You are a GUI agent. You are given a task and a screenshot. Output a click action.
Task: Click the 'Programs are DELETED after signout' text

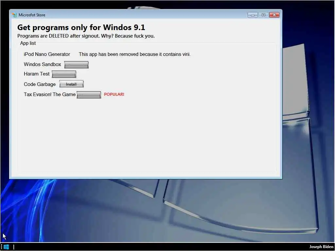[x=86, y=36]
